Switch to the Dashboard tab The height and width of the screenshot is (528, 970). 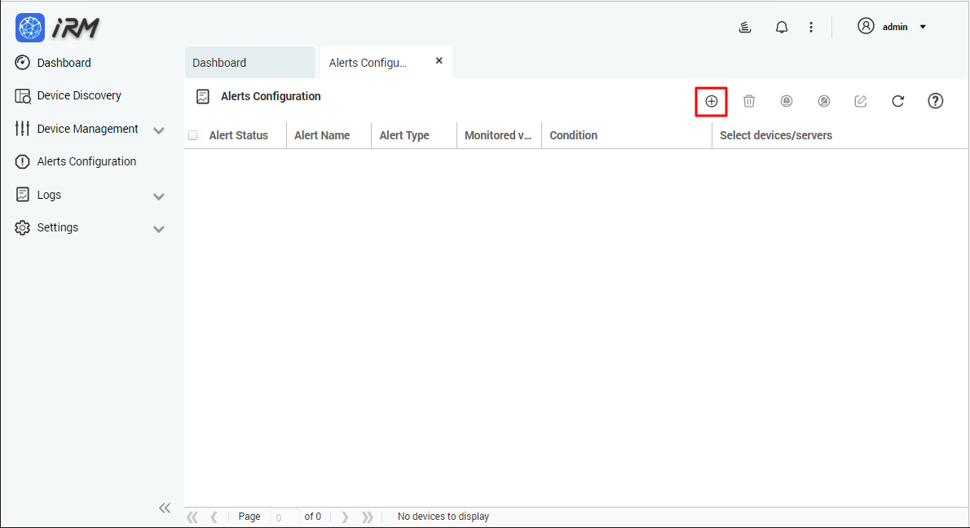click(219, 62)
